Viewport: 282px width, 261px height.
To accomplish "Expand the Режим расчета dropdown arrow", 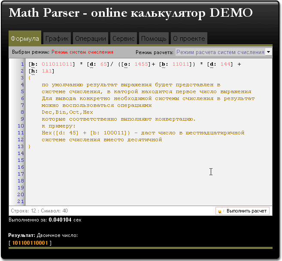I will [268, 52].
